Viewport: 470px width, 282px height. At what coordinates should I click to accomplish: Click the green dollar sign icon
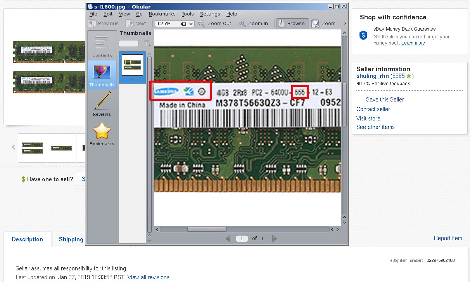23,179
